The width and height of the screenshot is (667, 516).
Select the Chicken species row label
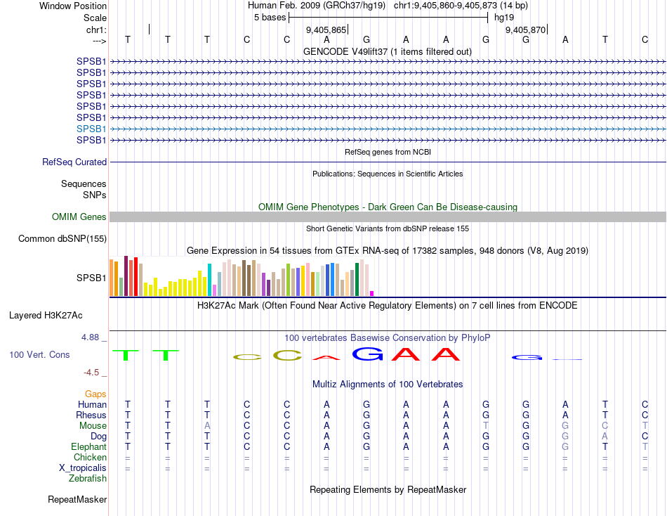coord(90,457)
